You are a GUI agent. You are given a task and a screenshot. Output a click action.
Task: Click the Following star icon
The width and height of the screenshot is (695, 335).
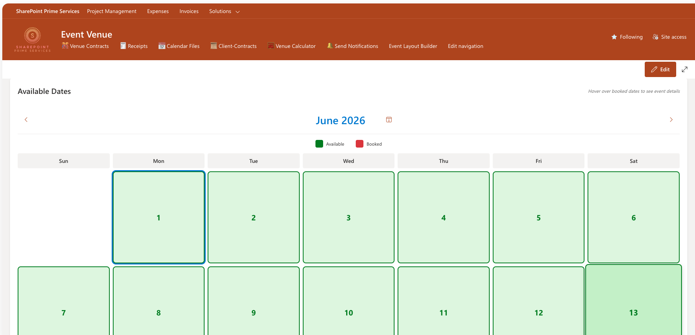point(614,37)
